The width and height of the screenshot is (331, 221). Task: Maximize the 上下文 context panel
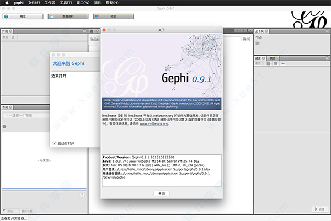[x=327, y=31]
